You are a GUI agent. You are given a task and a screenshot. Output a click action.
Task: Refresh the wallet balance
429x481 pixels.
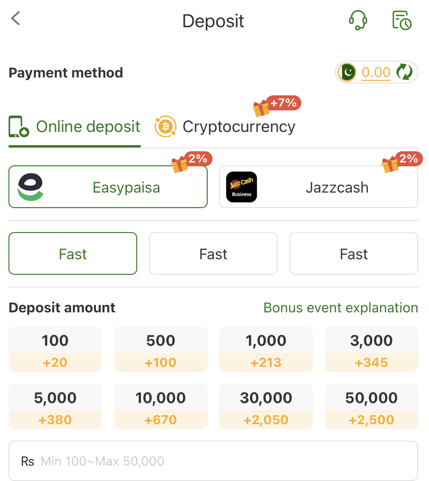tap(404, 72)
